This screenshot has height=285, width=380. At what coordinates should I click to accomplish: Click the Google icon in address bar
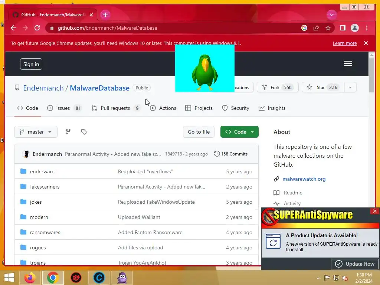pos(304,28)
